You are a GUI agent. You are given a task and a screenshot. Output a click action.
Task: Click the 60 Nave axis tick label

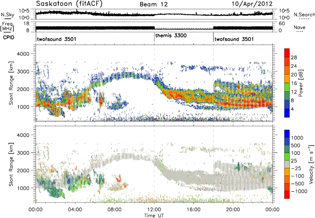282,24
